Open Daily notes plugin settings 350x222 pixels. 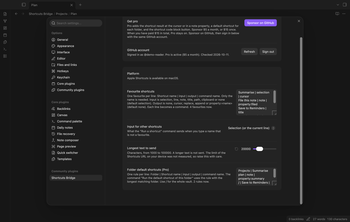(76, 128)
